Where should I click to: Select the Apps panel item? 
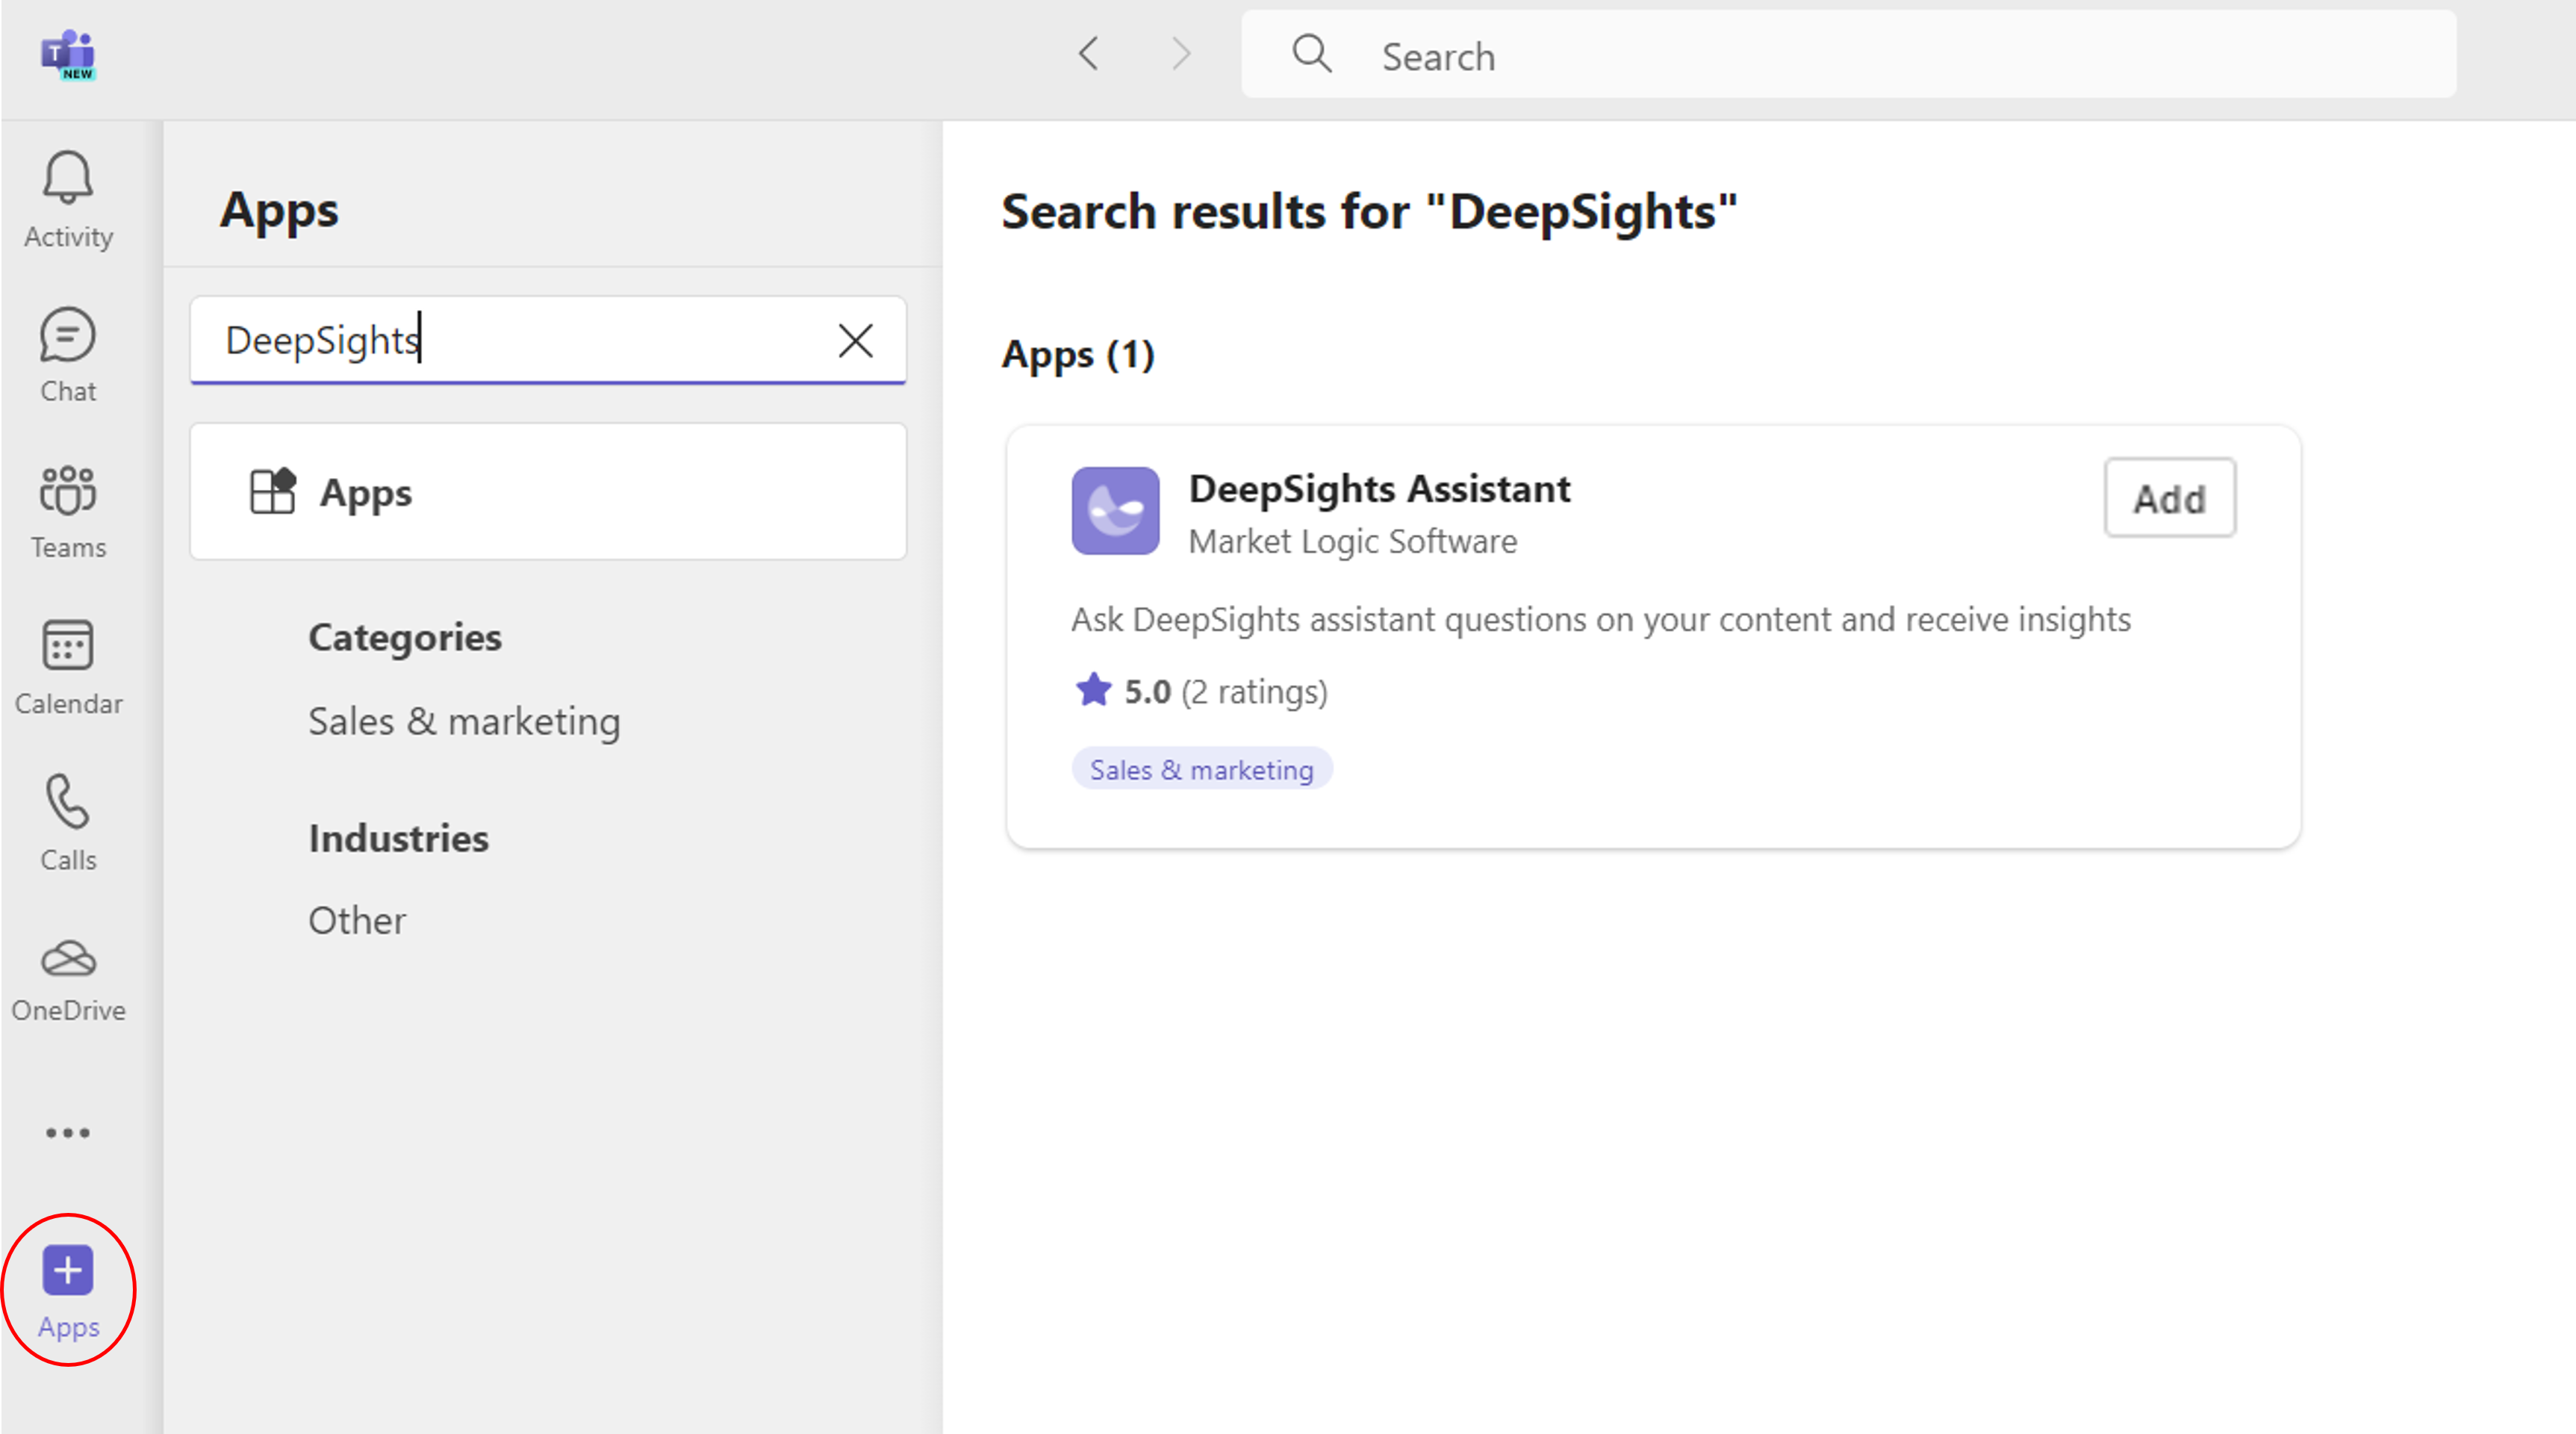[x=548, y=492]
